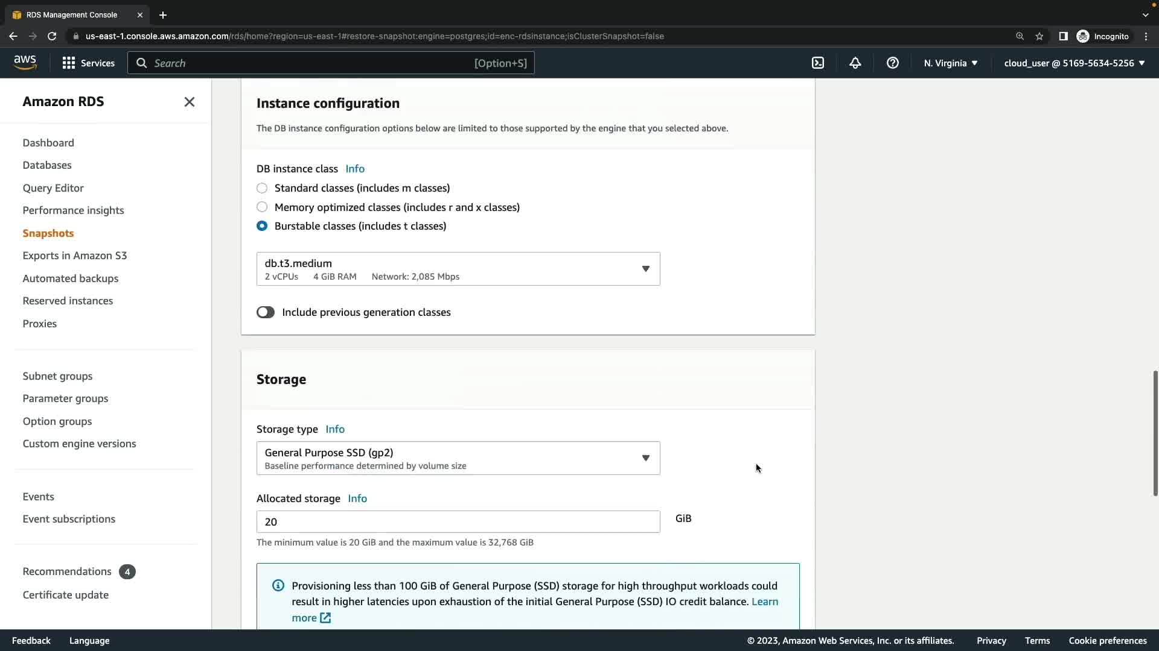The width and height of the screenshot is (1159, 651).
Task: Click the help question mark icon
Action: (893, 63)
